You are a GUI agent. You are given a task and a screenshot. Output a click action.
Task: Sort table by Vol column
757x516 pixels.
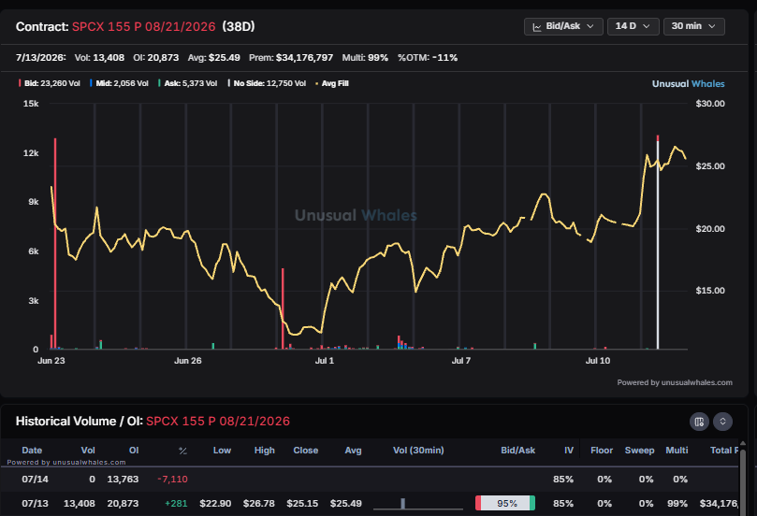[x=88, y=451]
